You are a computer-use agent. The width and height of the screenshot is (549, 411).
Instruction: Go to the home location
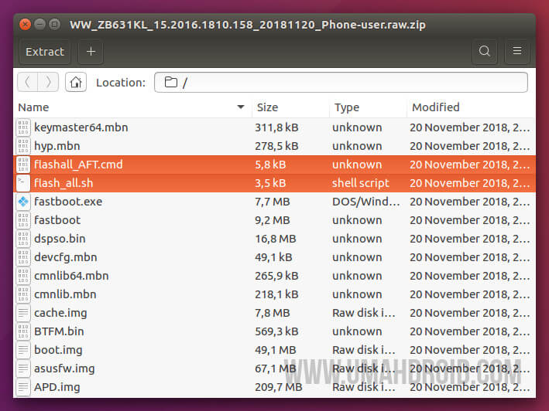pyautogui.click(x=76, y=83)
